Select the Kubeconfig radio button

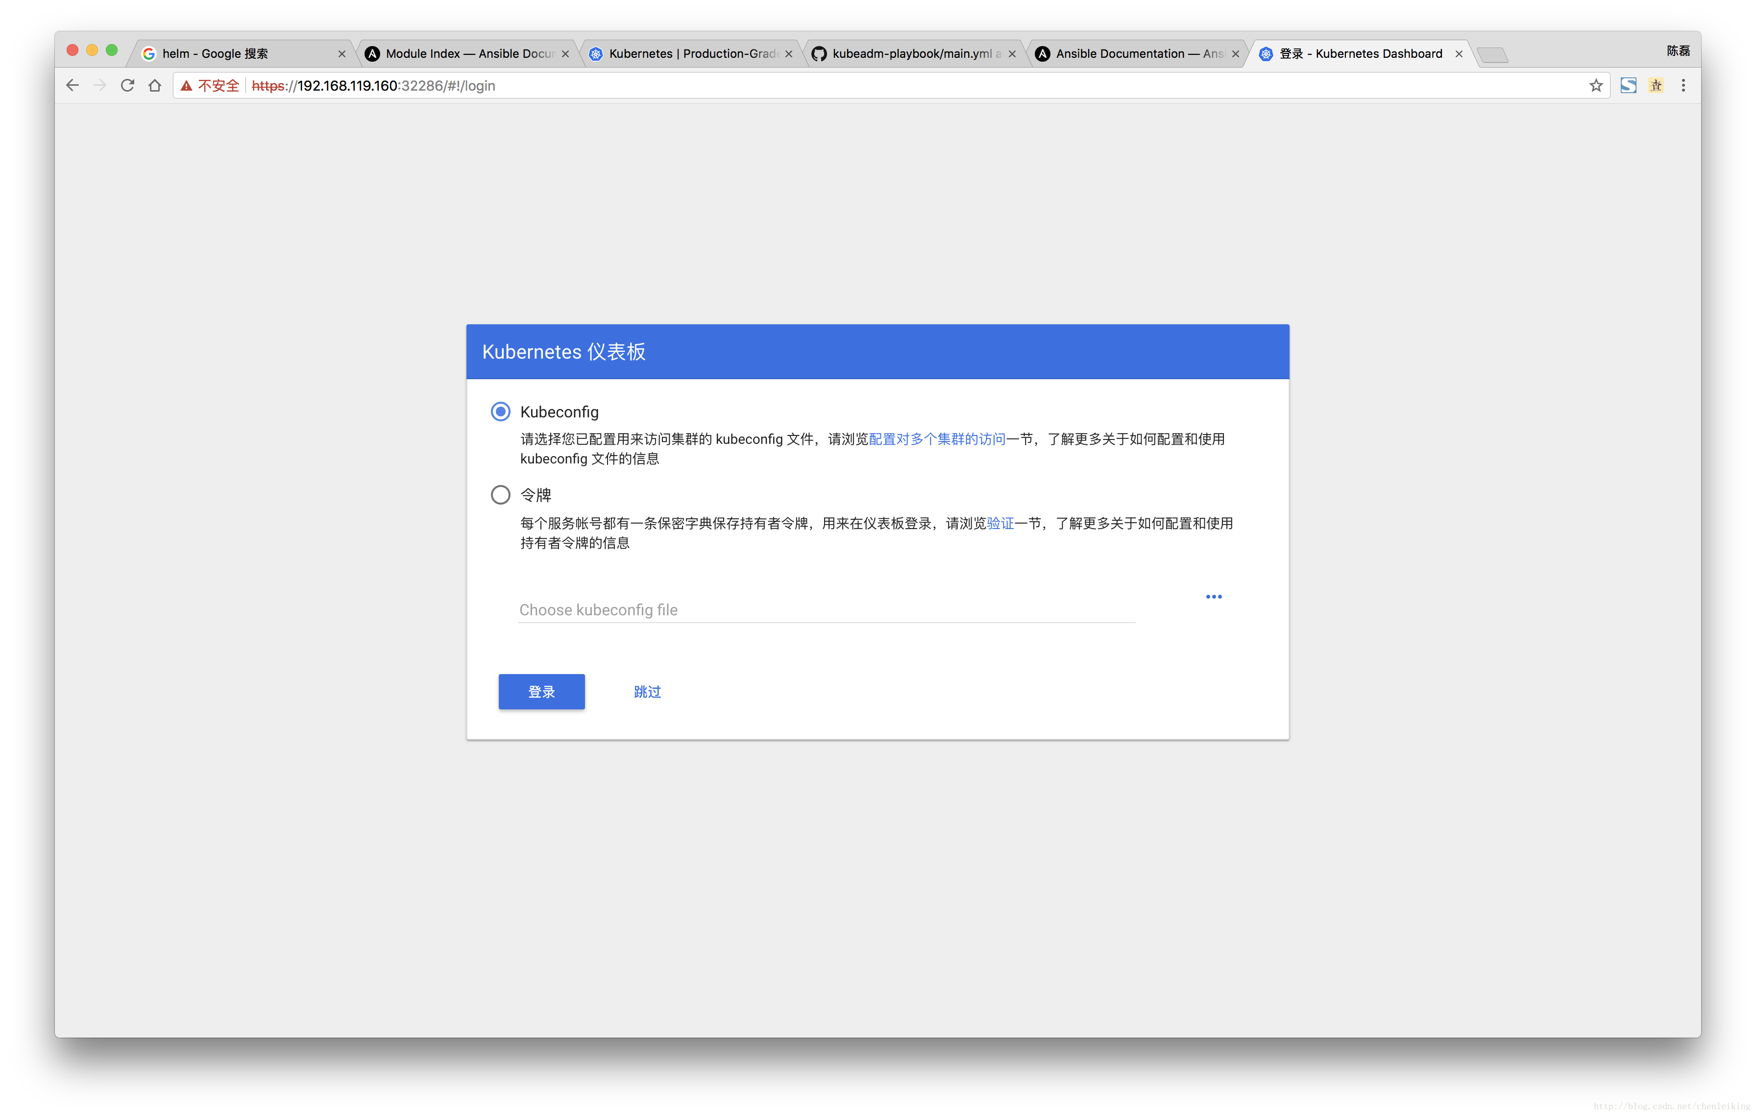coord(500,412)
